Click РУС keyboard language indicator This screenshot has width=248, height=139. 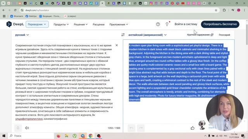pos(226,136)
